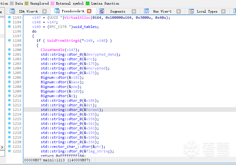
Task: Close the Pseudocode-A tab with red X
Action: coord(89,11)
